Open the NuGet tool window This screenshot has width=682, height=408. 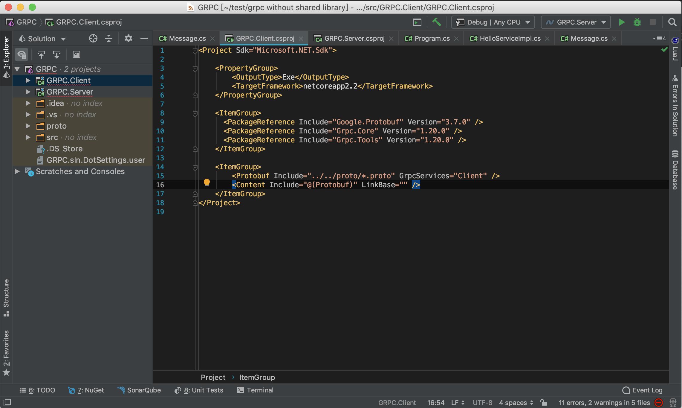(x=86, y=390)
